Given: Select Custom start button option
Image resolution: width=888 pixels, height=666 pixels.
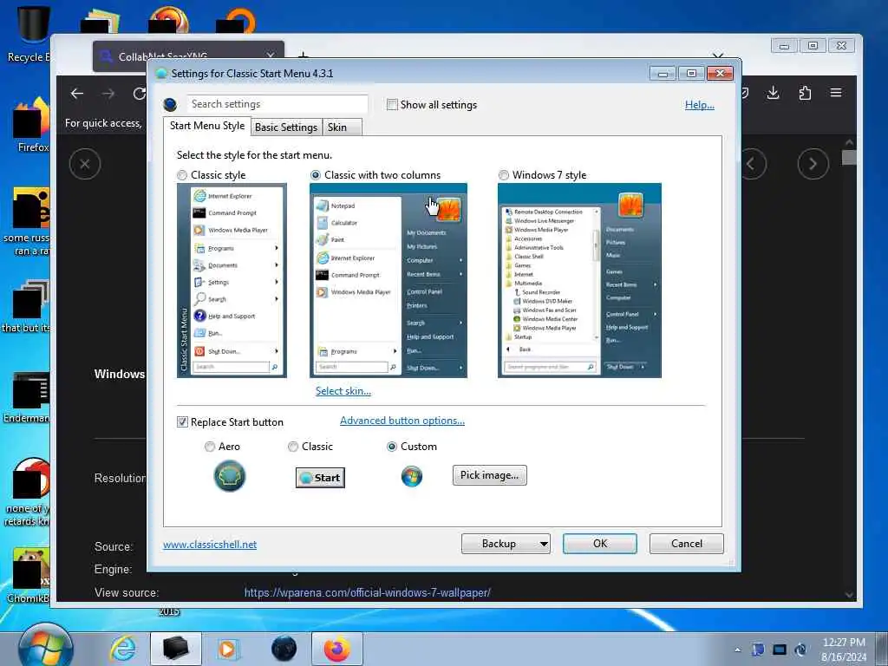Looking at the screenshot, I should [x=391, y=447].
